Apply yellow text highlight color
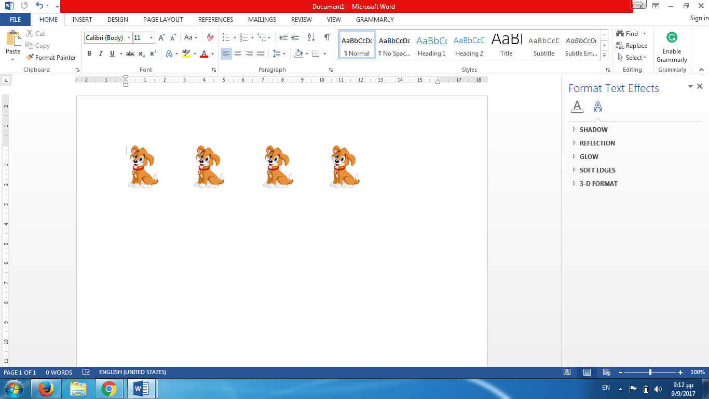This screenshot has width=709, height=399. click(x=186, y=54)
